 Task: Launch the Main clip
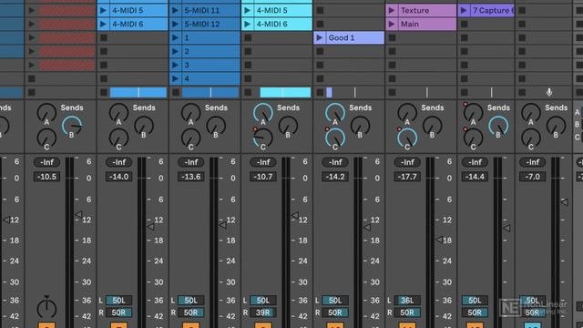392,25
